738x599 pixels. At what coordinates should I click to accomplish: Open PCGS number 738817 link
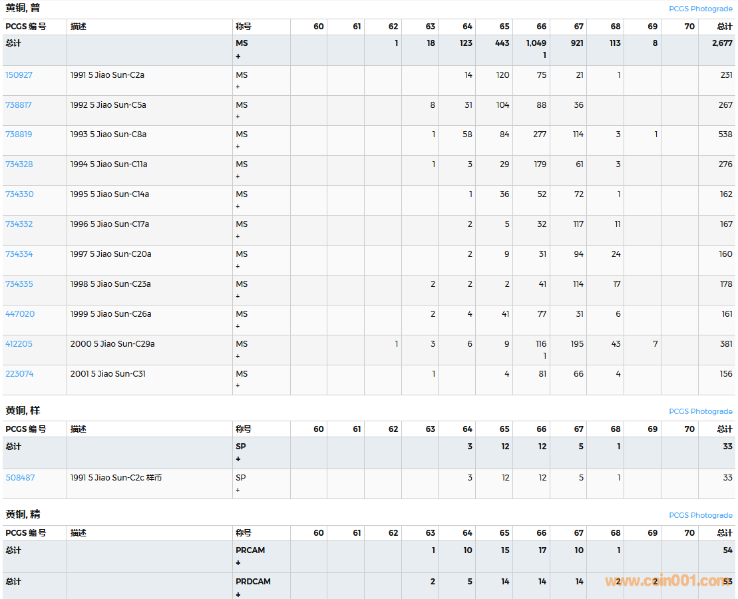point(19,105)
